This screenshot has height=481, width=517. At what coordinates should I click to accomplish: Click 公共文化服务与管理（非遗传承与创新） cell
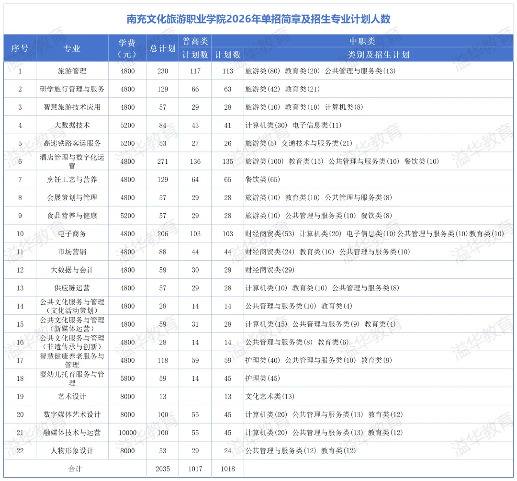pos(72,343)
